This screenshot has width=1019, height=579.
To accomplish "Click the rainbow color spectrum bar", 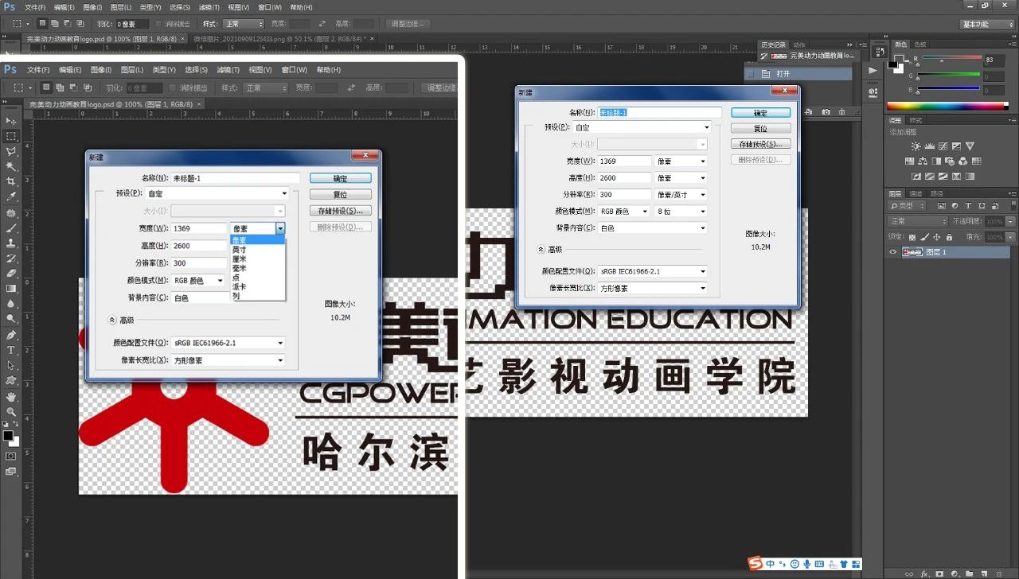I will [x=947, y=106].
